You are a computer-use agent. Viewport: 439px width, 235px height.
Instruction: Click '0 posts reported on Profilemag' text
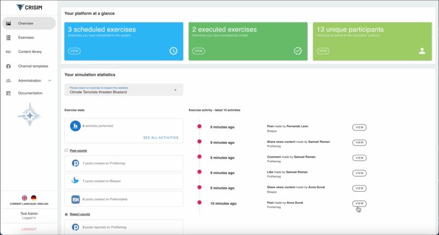(104, 227)
